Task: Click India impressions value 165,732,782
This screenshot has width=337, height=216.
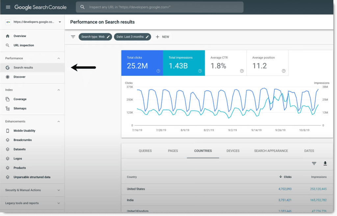Action: pyautogui.click(x=318, y=200)
